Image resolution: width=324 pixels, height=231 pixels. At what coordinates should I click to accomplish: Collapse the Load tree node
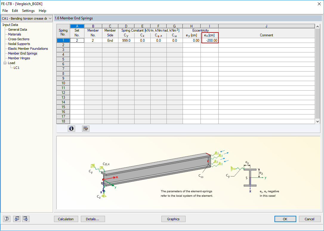click(x=5, y=63)
